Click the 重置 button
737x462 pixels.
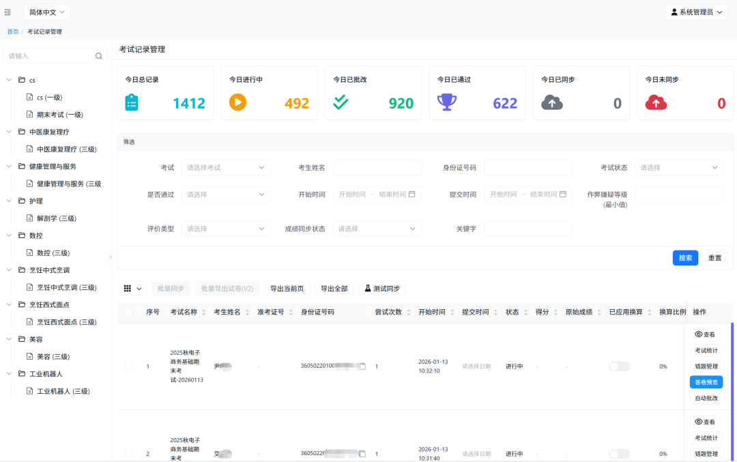click(x=714, y=257)
